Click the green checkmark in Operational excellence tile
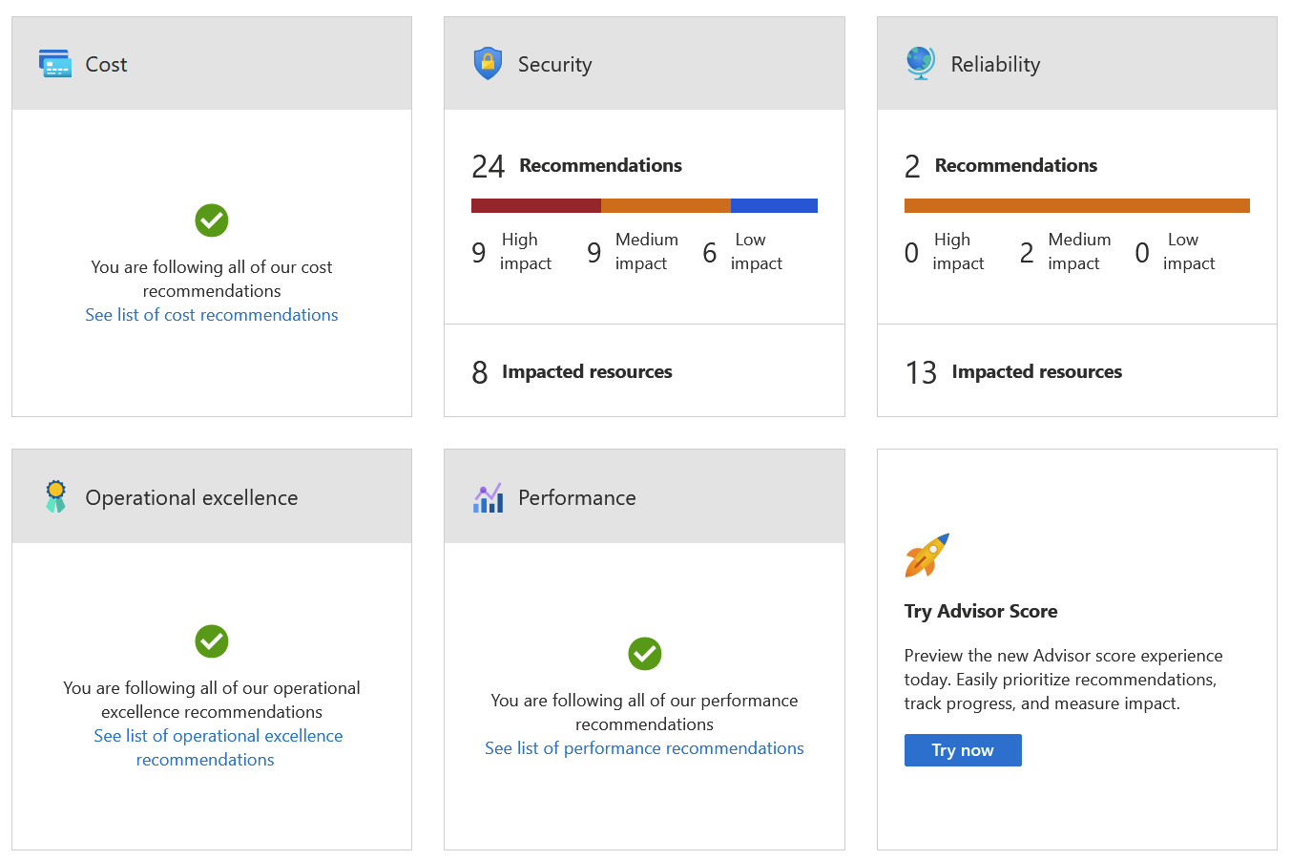 [212, 641]
